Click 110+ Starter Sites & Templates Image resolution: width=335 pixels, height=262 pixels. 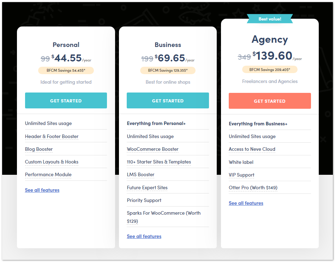pos(159,162)
